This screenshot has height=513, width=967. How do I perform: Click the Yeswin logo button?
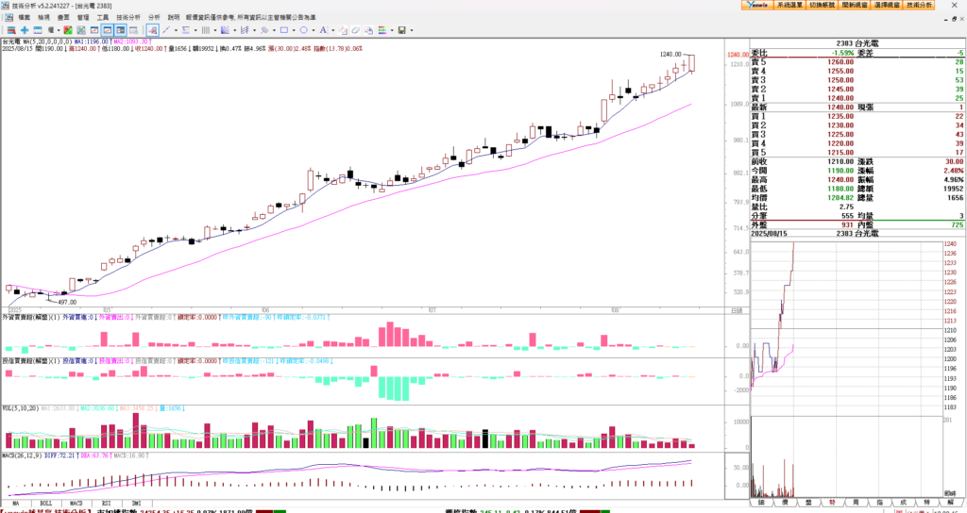[x=757, y=5]
